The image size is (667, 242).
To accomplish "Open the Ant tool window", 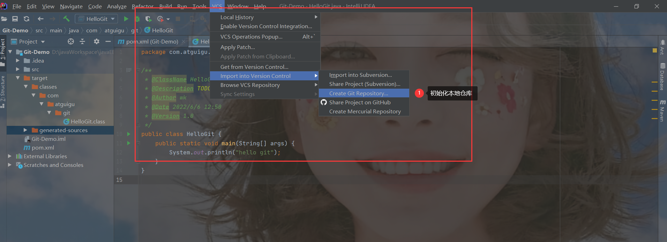I will point(662,47).
